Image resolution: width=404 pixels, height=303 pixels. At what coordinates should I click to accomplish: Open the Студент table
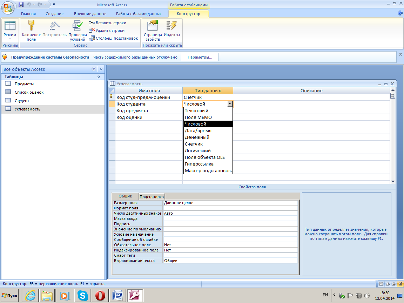(22, 101)
